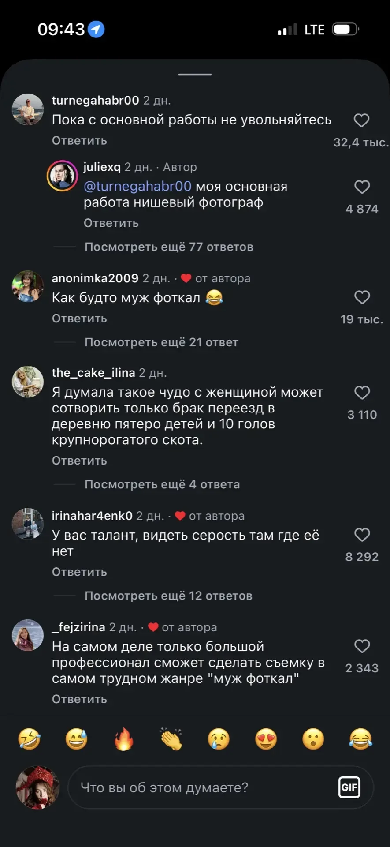
Task: Show 21 more replies to anonimka2009
Action: click(161, 343)
